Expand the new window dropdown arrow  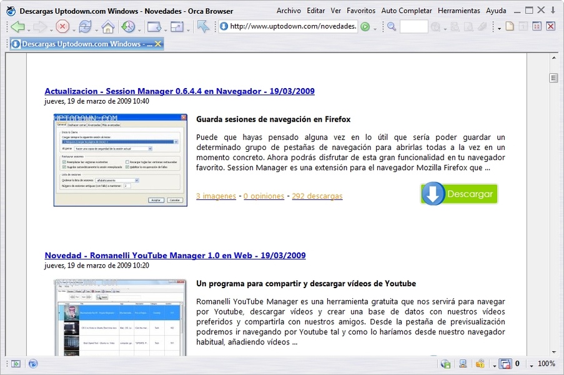166,29
